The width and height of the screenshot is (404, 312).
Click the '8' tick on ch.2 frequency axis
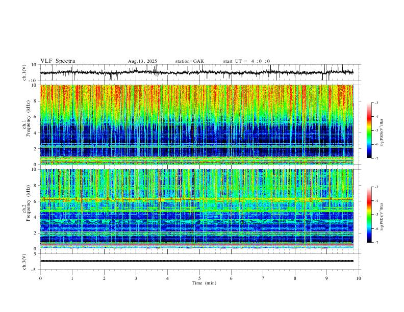click(x=35, y=186)
